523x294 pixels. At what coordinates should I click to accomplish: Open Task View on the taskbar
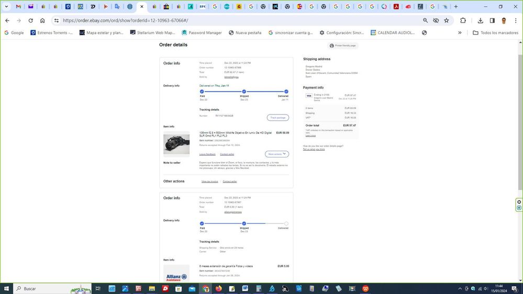point(98,288)
